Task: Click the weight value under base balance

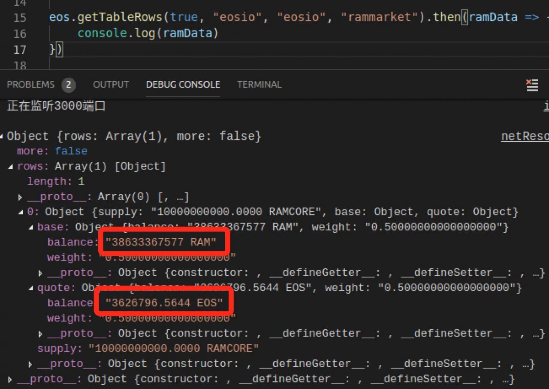Action: [x=168, y=258]
